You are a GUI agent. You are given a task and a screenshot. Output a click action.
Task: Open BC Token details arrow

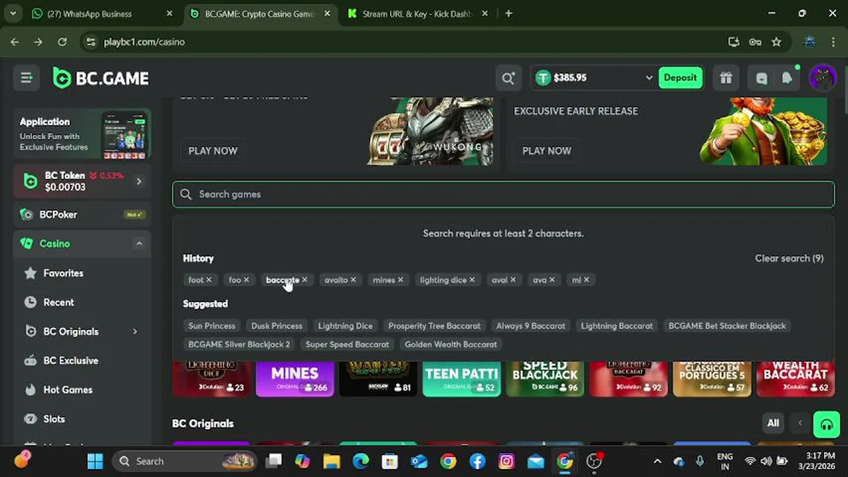[x=139, y=181]
